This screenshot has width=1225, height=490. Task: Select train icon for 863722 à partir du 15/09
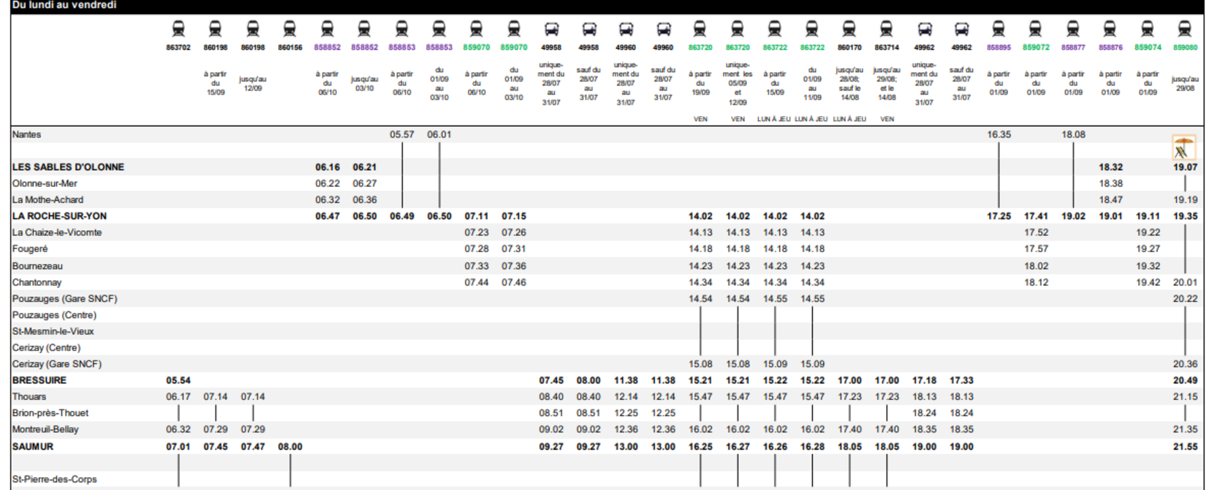(x=775, y=29)
